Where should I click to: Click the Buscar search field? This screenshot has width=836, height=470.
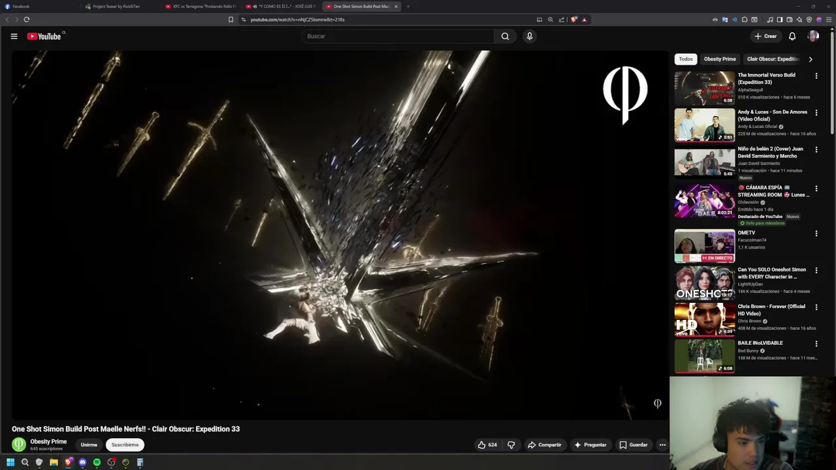(x=397, y=37)
